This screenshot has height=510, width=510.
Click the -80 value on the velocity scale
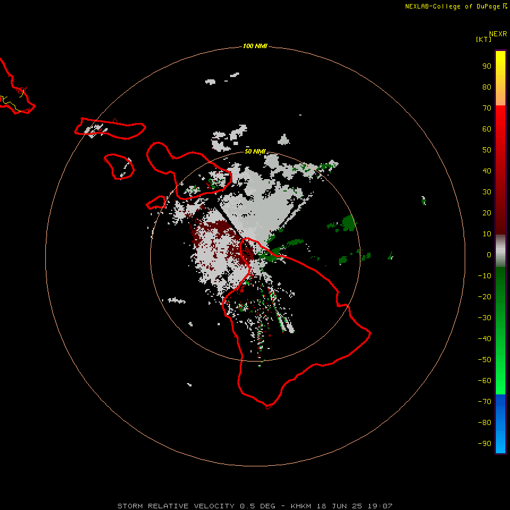[484, 423]
